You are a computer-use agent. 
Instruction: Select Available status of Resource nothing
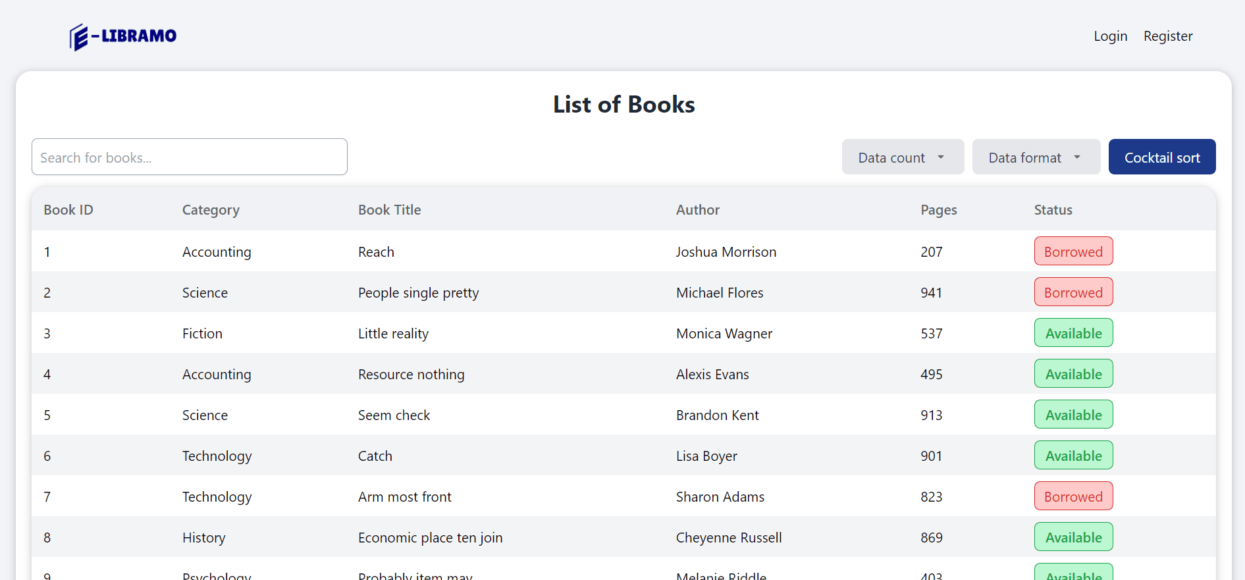click(x=1073, y=374)
